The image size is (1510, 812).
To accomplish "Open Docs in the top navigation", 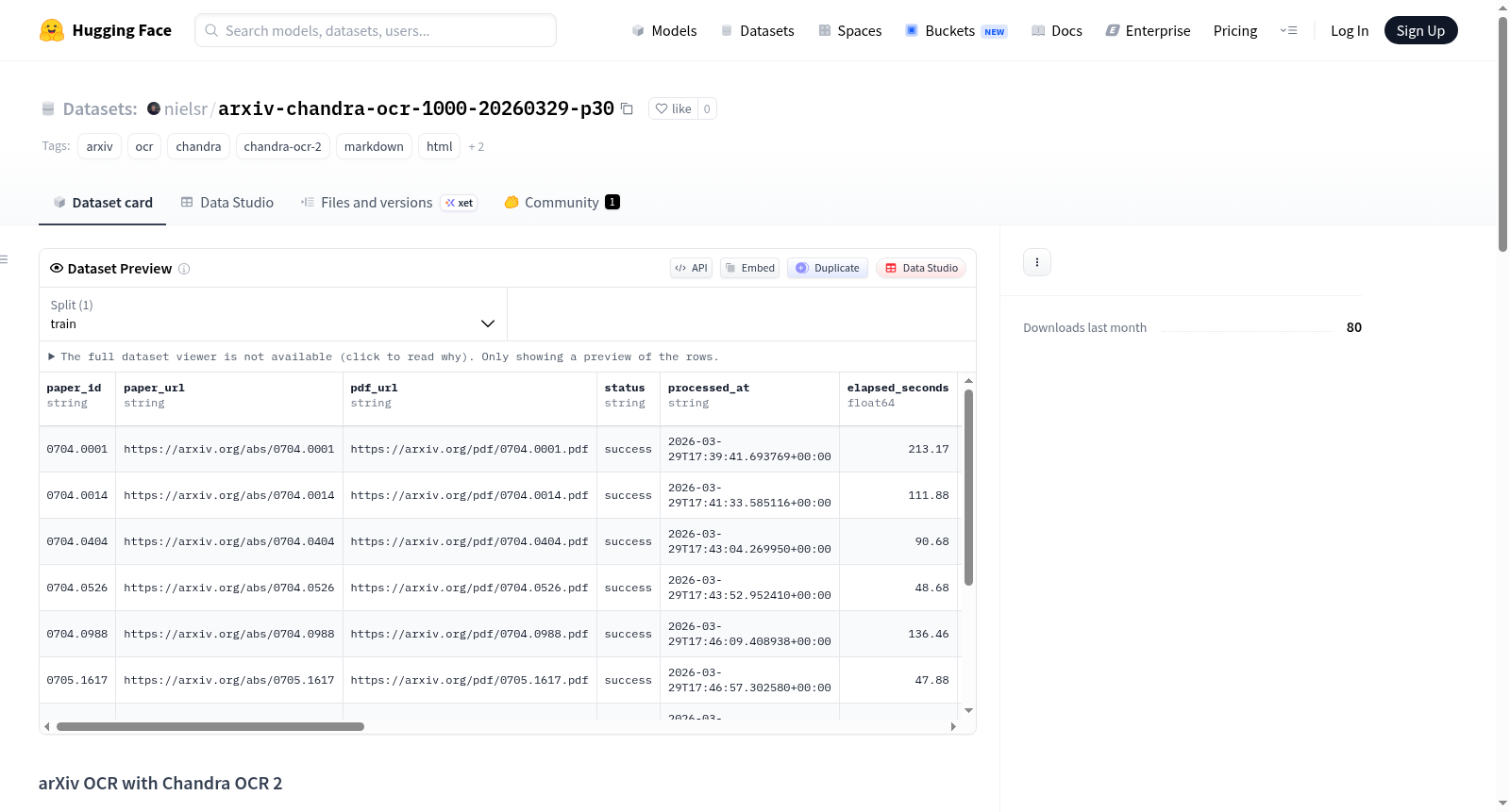I will coord(1057,31).
